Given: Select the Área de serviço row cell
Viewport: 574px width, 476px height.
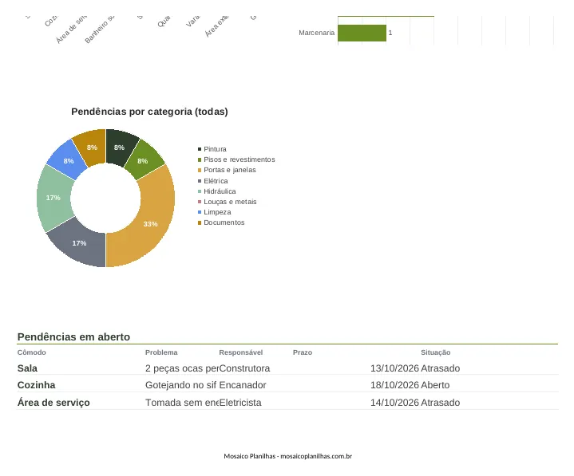Looking at the screenshot, I should 53,403.
